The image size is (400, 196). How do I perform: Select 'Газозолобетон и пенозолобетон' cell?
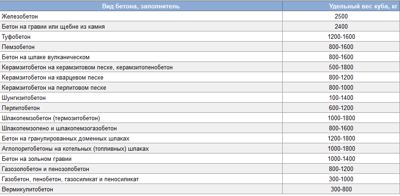pyautogui.click(x=45, y=169)
